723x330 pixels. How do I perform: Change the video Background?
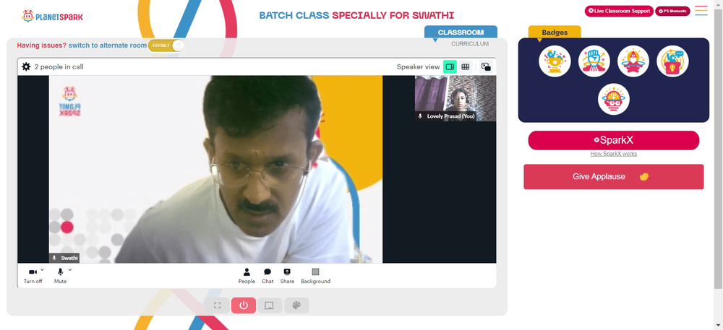click(x=315, y=275)
